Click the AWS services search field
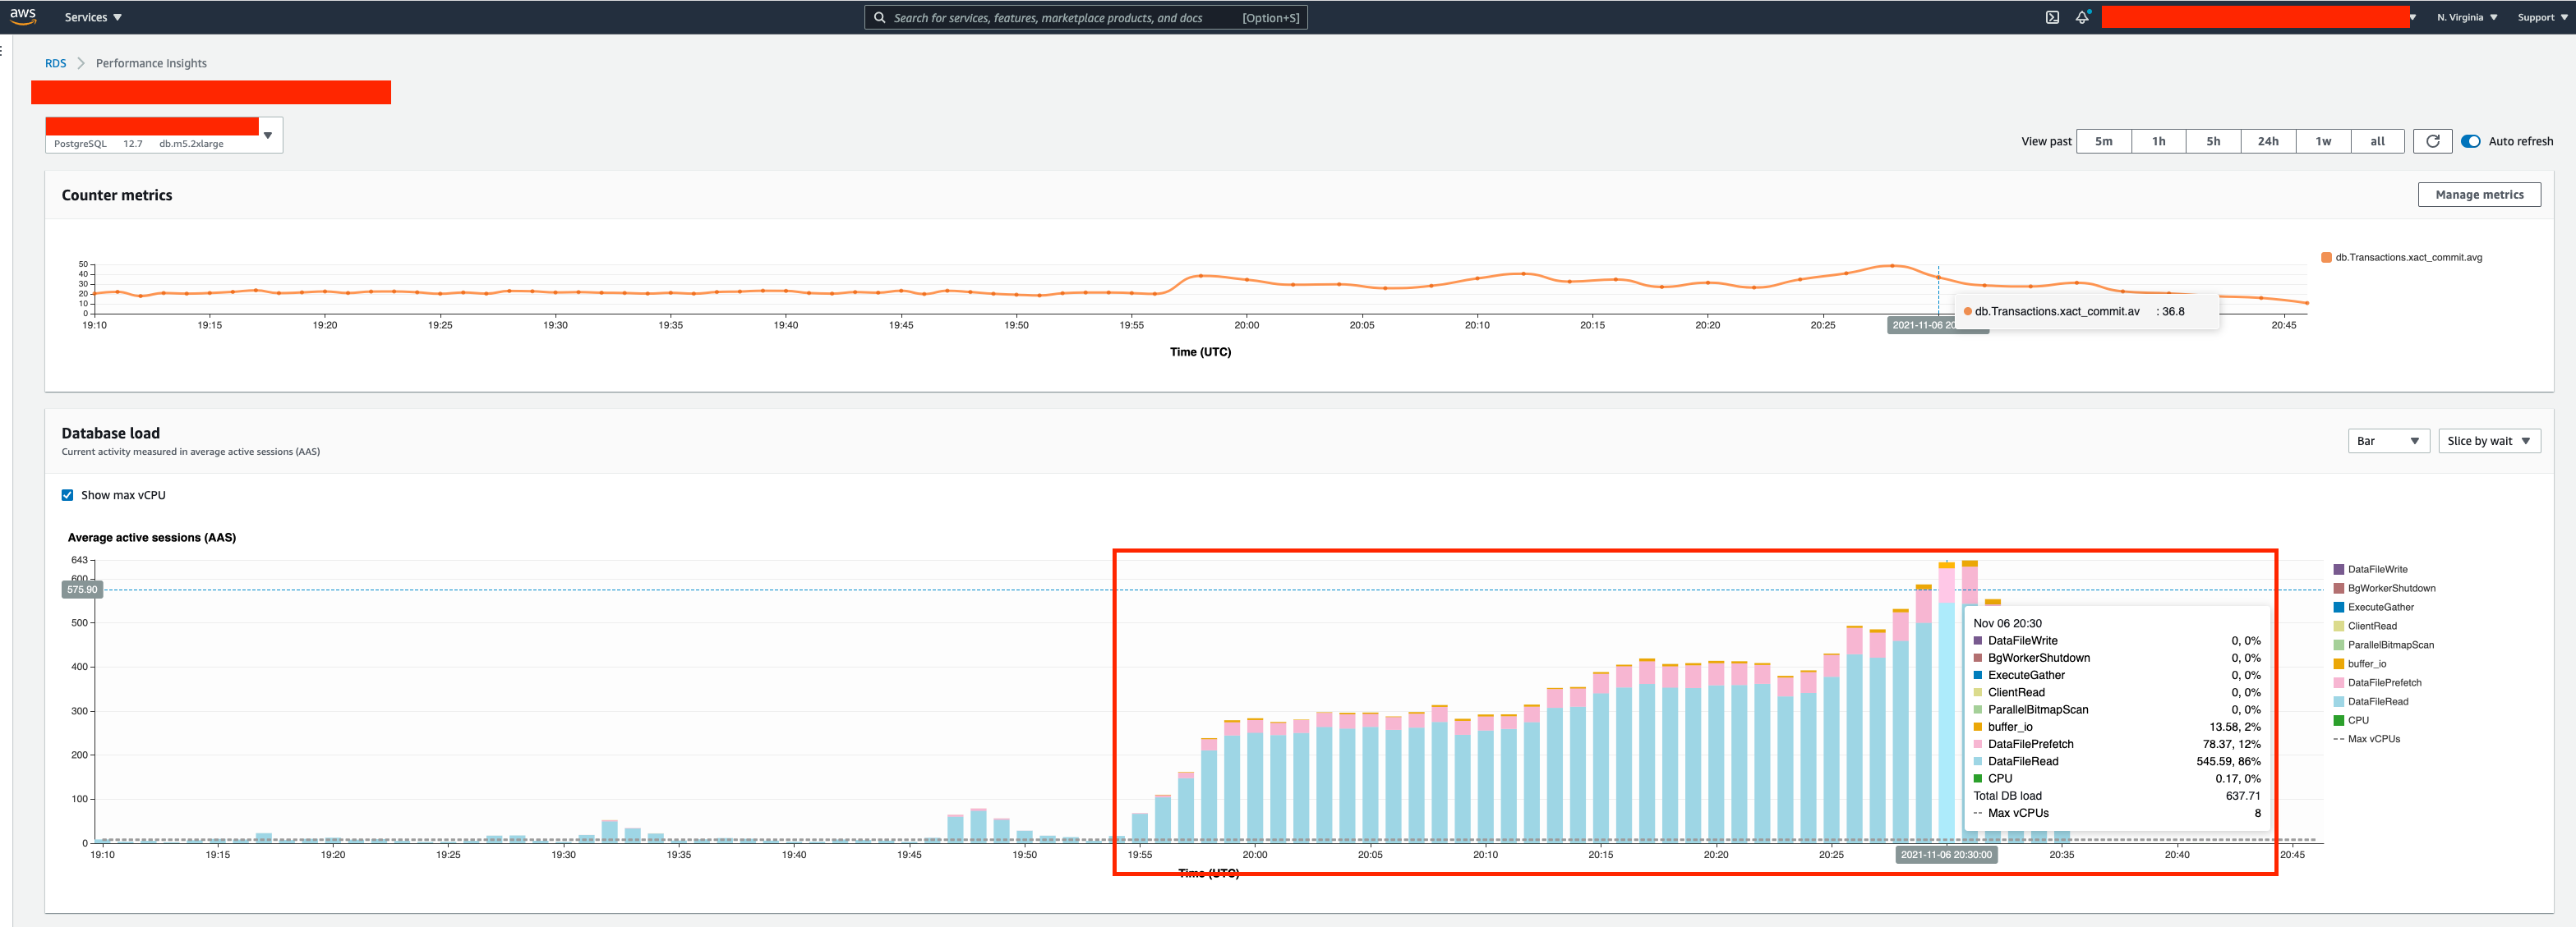This screenshot has width=2576, height=927. coord(1085,17)
